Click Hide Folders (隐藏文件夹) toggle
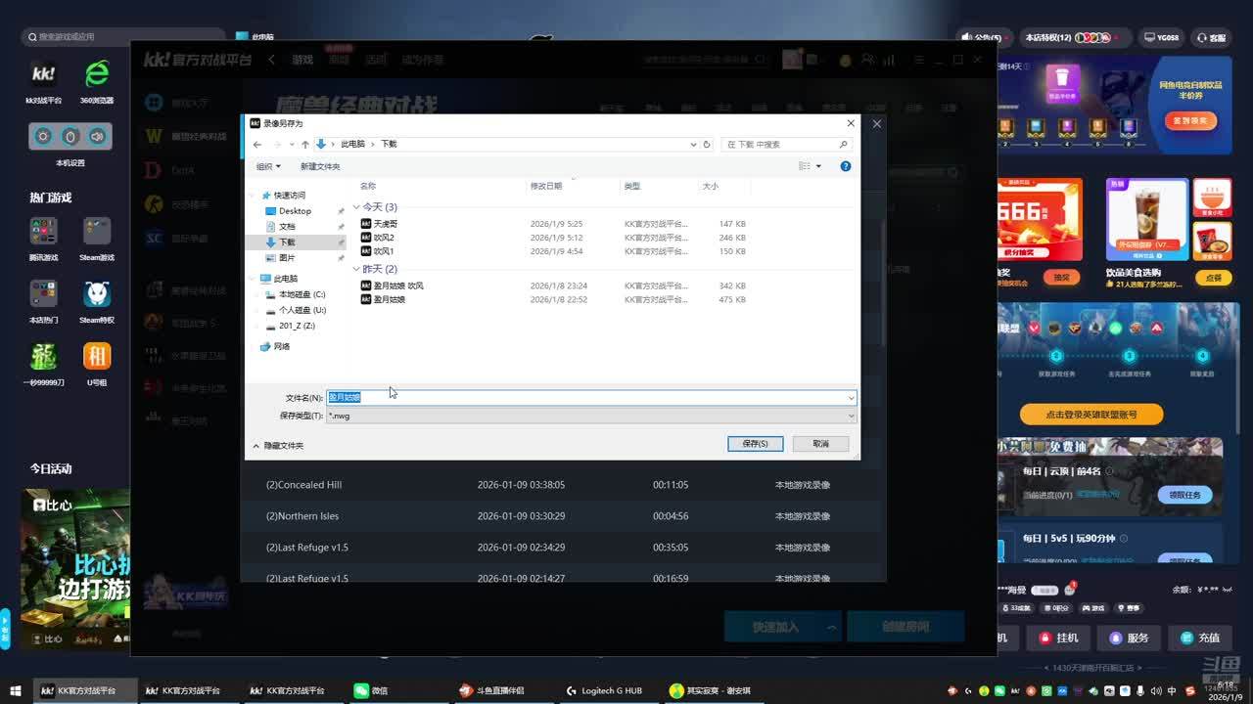 click(278, 446)
